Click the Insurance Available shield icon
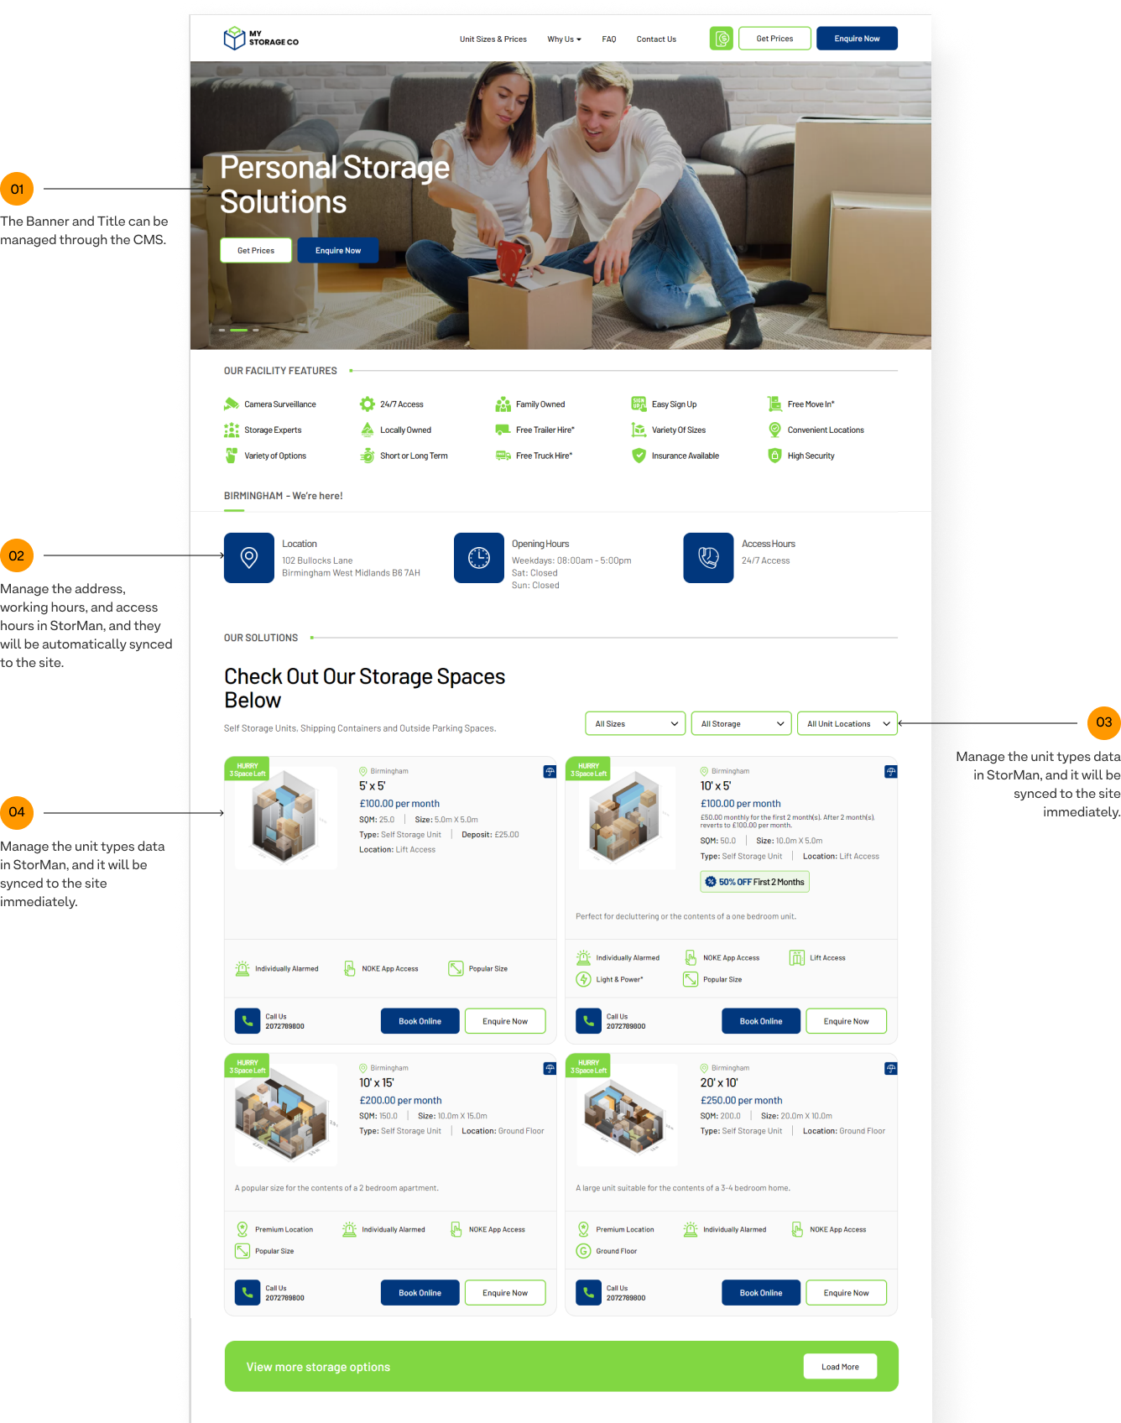Screen dimensions: 1121x1423 [x=639, y=456]
